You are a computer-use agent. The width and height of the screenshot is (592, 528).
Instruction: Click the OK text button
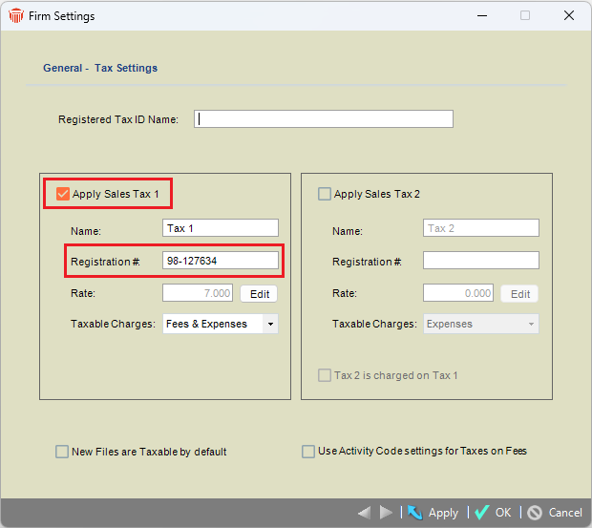pos(503,513)
